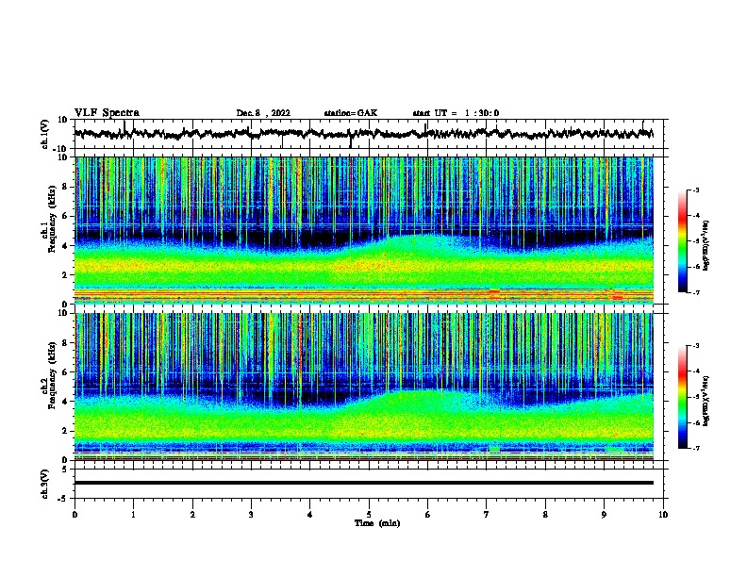
Task: Click time axis tick label "9"
Action: 604,515
